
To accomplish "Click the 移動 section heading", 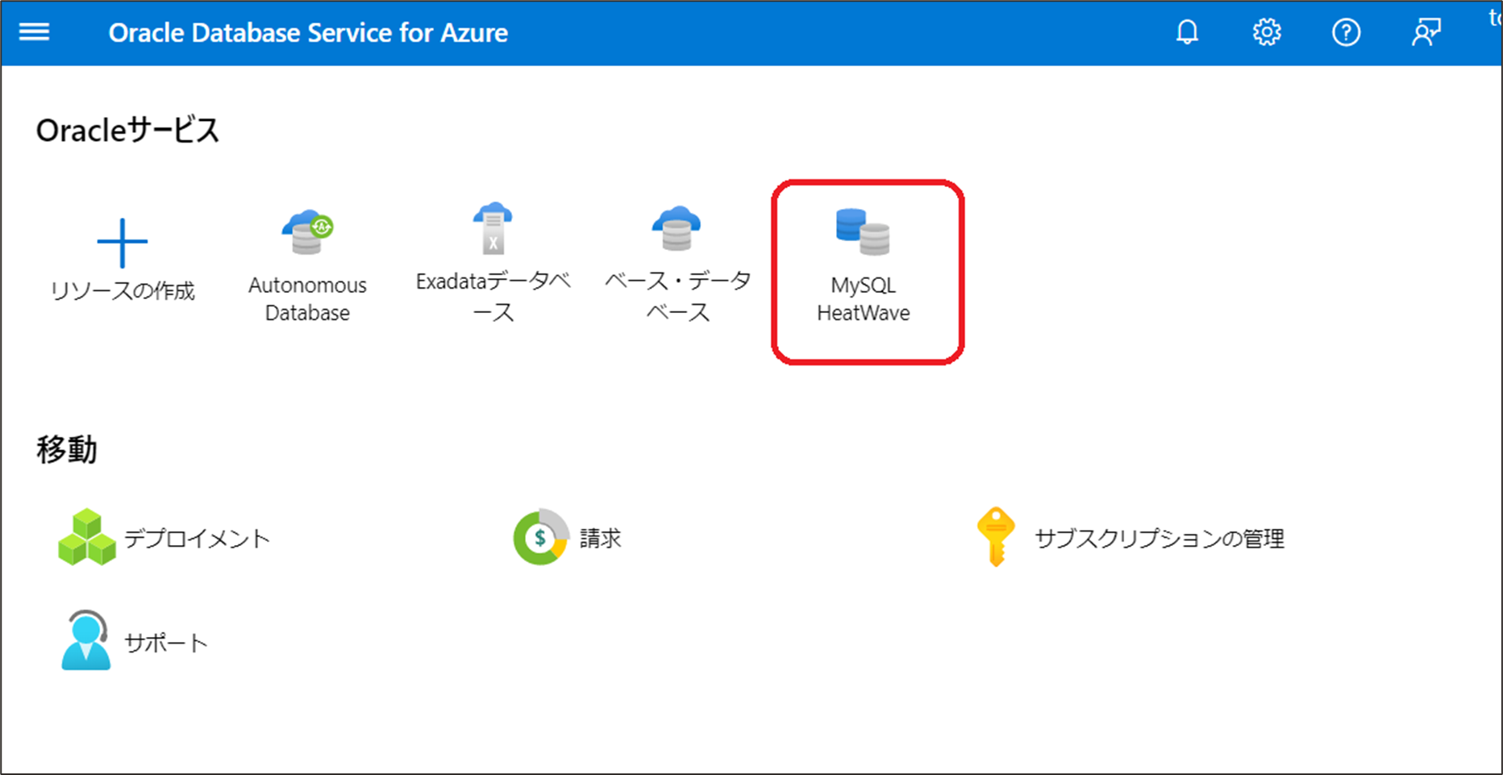I will pyautogui.click(x=66, y=449).
